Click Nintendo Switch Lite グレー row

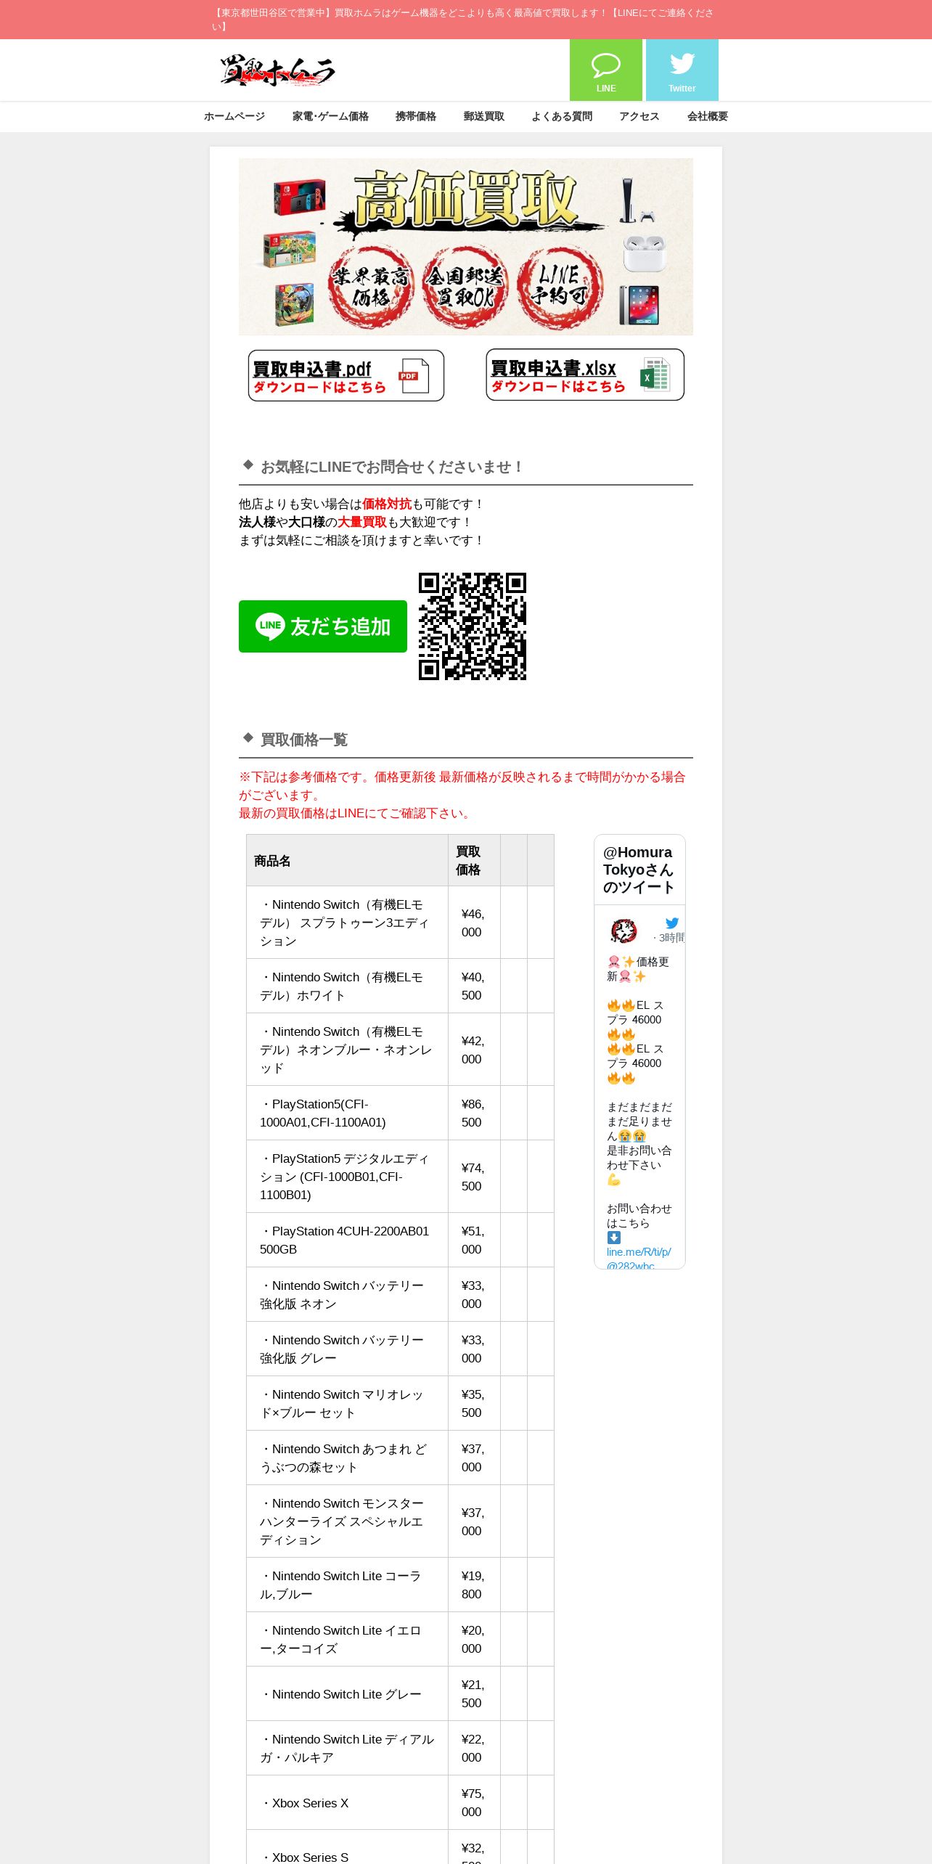tap(400, 1693)
